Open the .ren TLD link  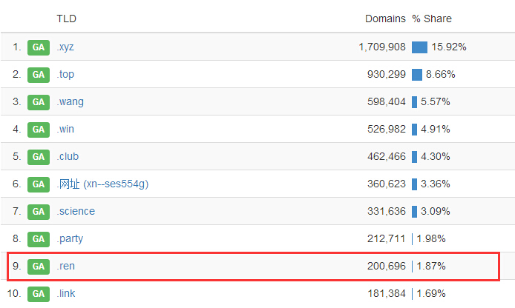coord(65,267)
